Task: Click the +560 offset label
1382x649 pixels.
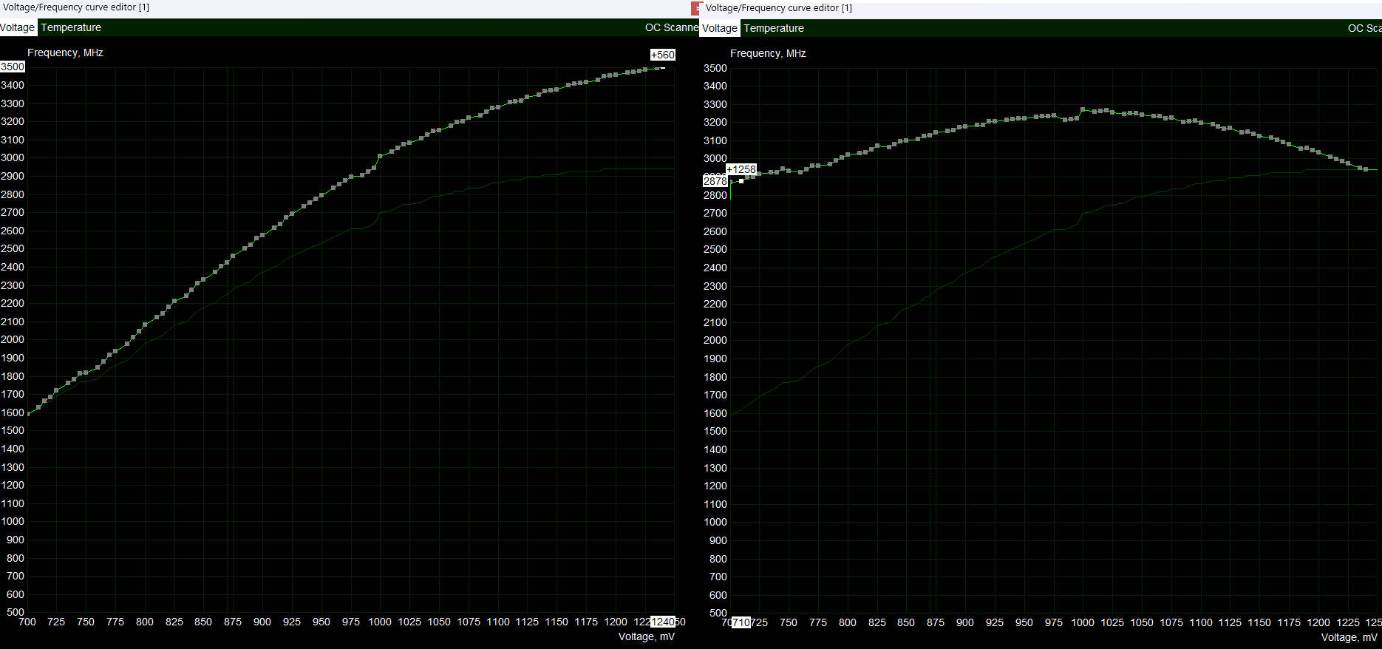Action: (x=662, y=55)
